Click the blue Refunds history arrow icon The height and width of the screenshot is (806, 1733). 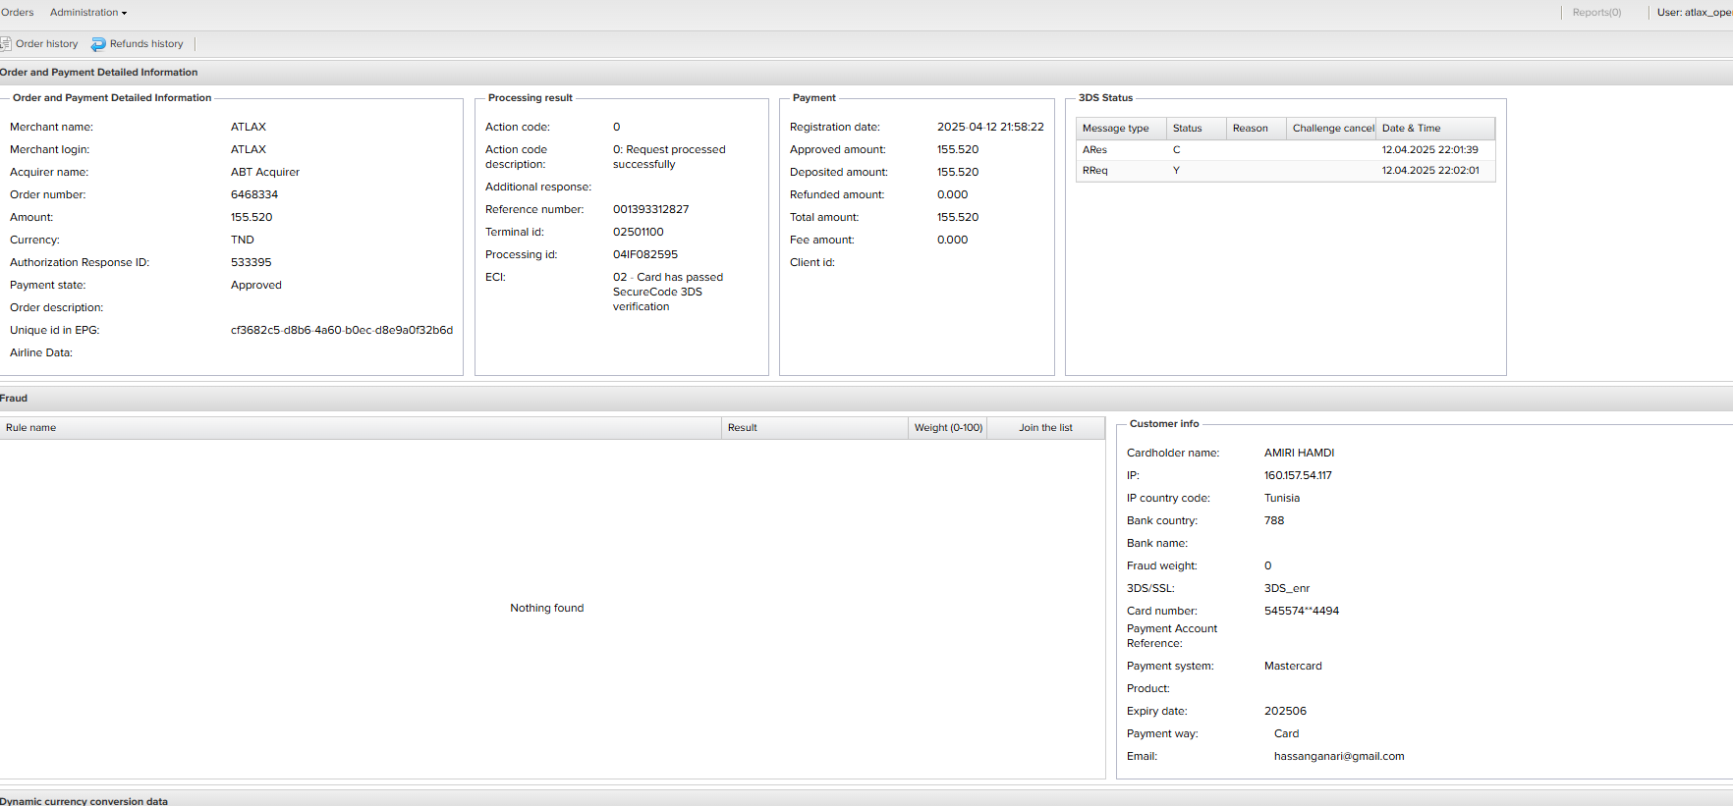(x=98, y=44)
